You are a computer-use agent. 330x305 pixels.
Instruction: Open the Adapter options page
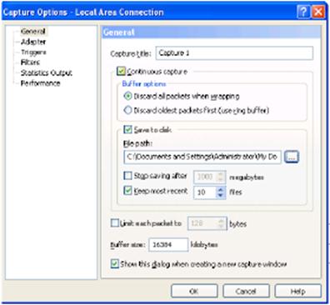33,42
